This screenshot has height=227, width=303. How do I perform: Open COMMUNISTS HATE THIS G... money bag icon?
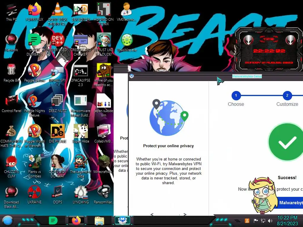pos(12,136)
